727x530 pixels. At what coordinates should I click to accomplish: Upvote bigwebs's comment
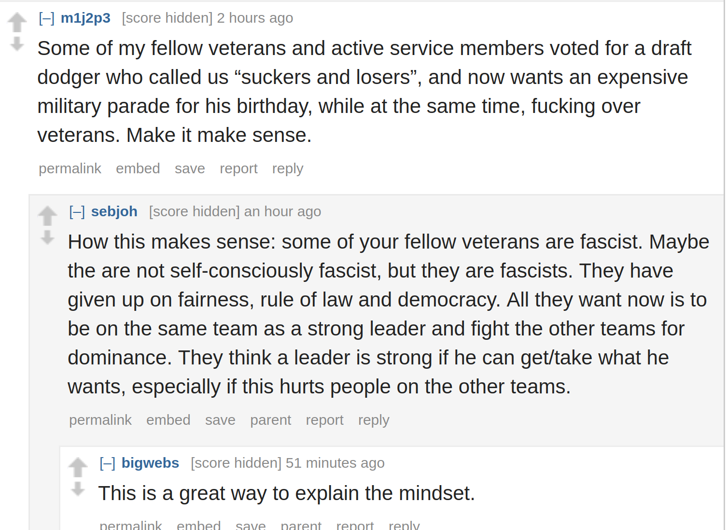[x=78, y=467]
